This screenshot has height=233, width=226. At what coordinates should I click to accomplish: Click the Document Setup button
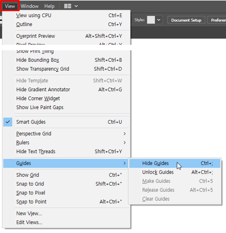point(186,20)
